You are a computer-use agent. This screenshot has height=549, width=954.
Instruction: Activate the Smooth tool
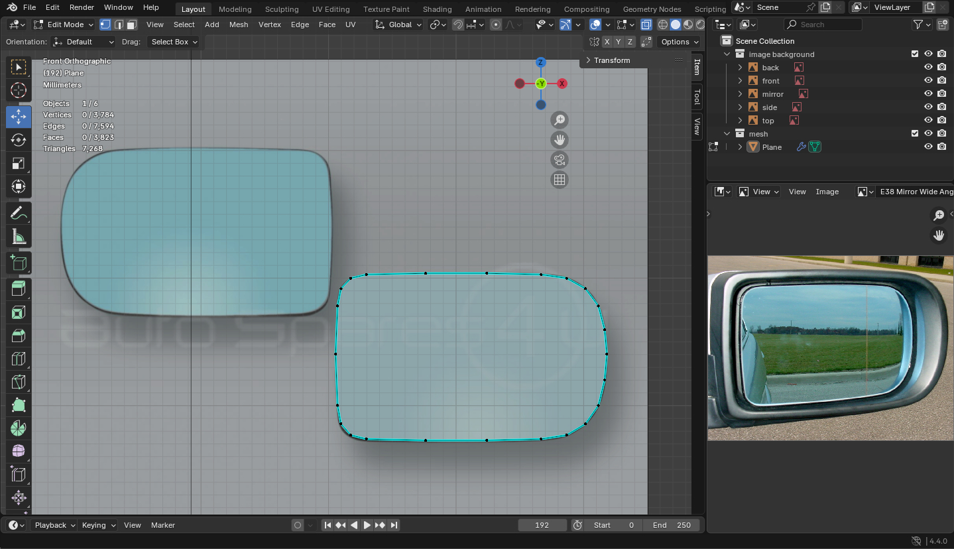(x=19, y=452)
